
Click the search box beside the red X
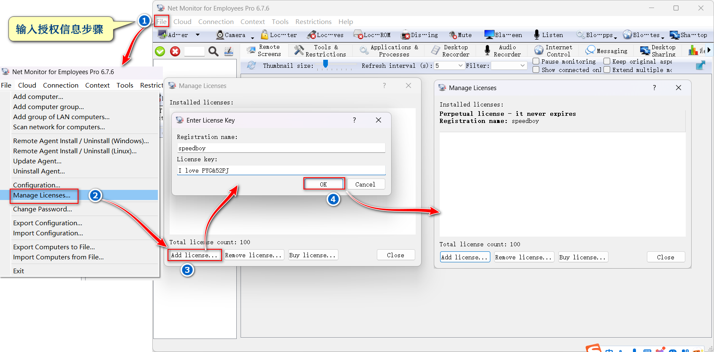click(195, 51)
